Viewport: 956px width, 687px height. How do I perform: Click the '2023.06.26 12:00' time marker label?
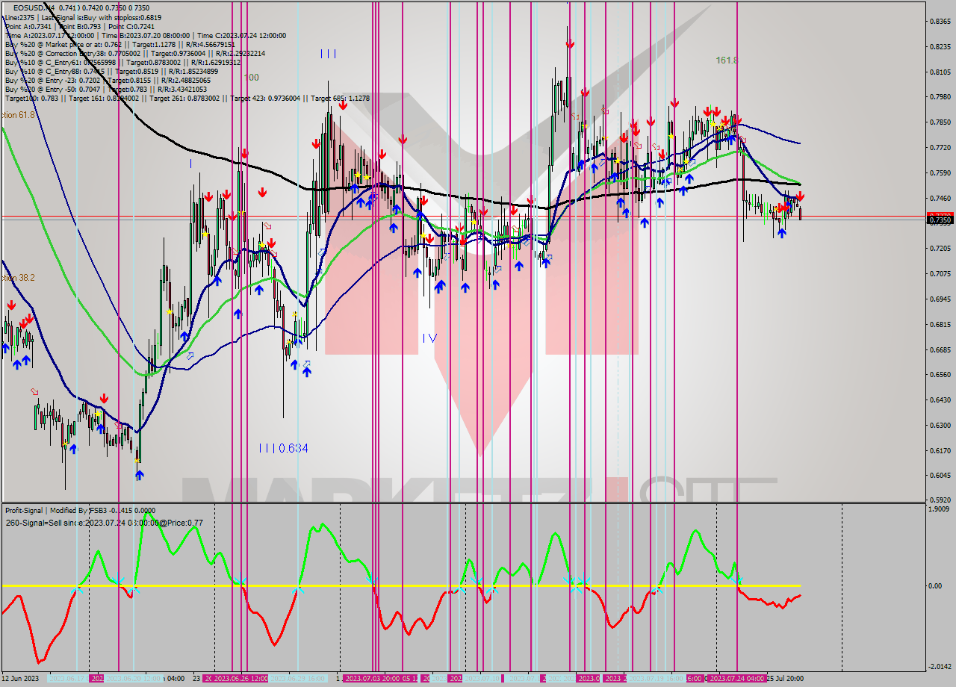click(241, 678)
